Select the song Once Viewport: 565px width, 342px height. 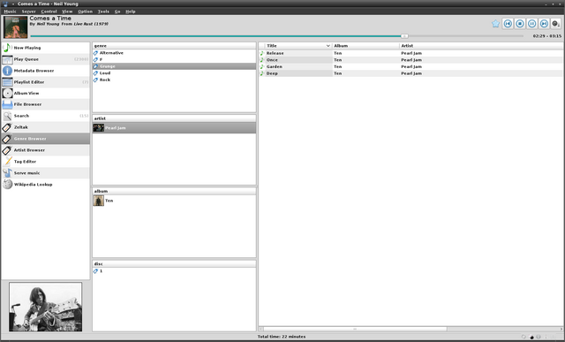tap(411, 60)
